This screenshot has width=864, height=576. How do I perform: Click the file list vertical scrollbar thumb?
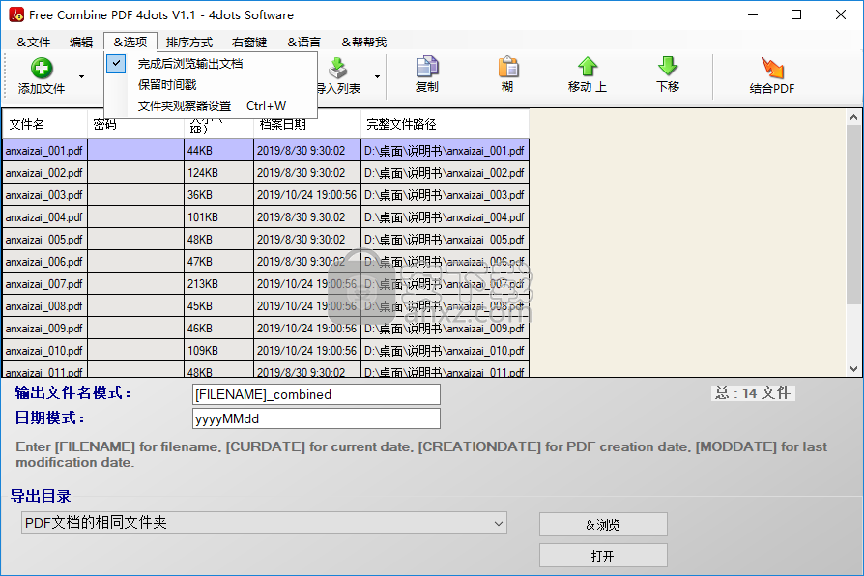tap(853, 214)
